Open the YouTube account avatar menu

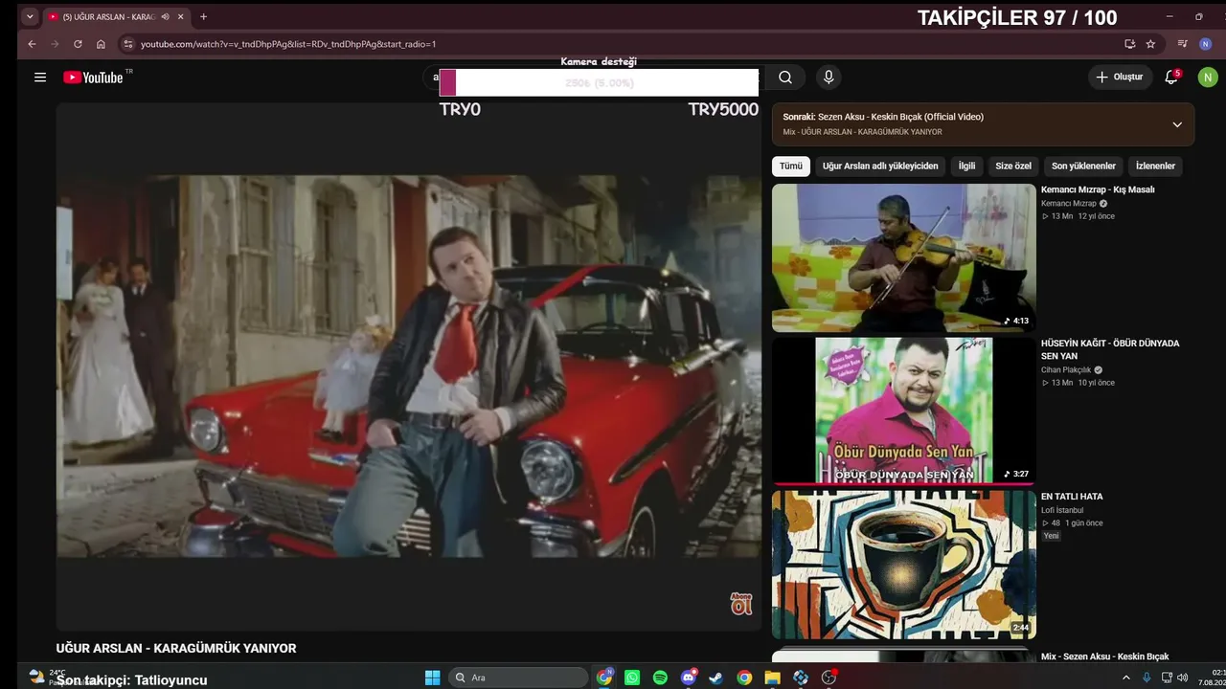[1208, 78]
